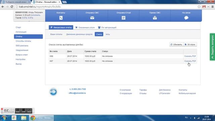Open the Акты subtab
Viewport: 215px width, 121px height.
coord(107,34)
